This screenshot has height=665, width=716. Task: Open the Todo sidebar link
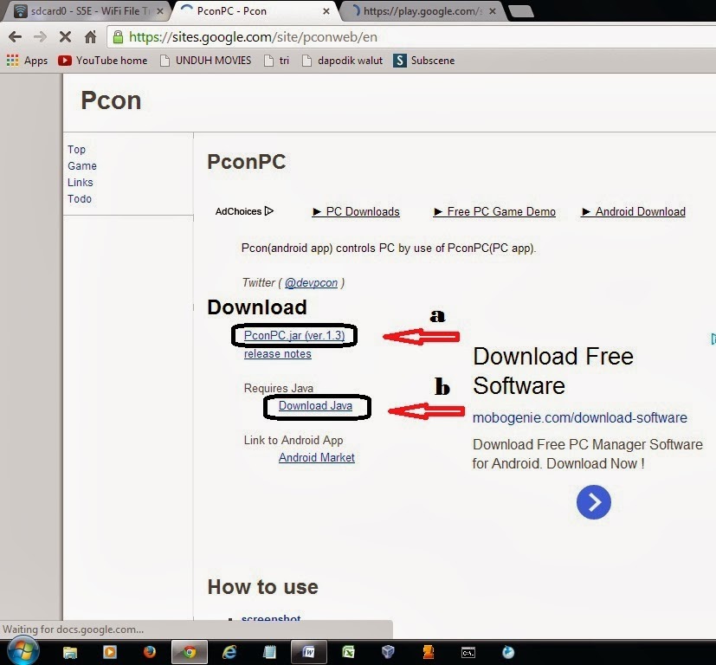coord(80,198)
